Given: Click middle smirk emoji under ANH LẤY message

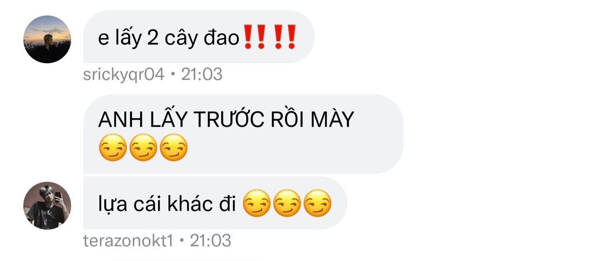Looking at the screenshot, I should click(143, 148).
